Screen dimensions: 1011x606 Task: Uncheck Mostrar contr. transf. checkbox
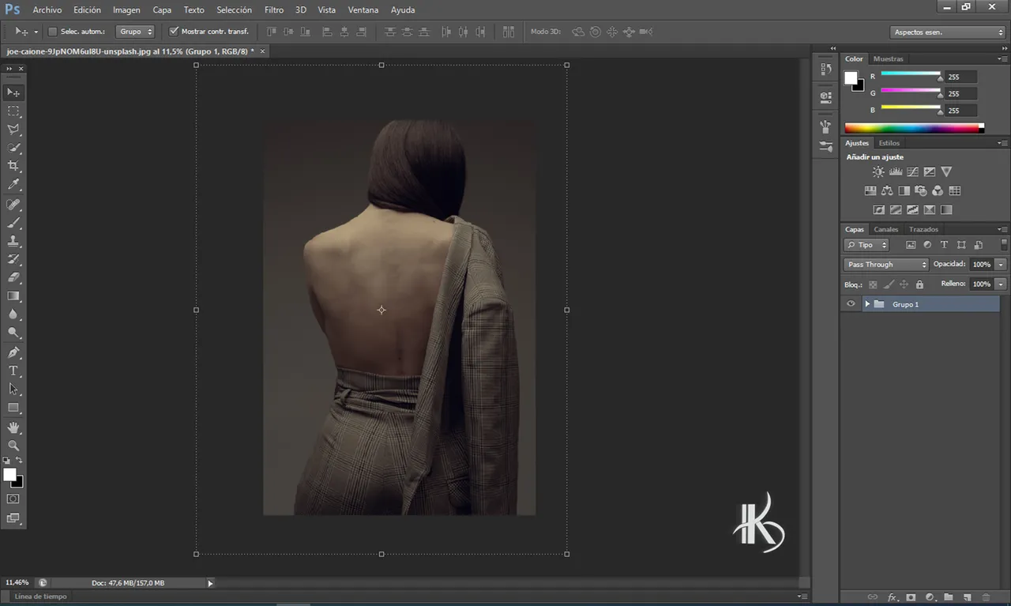pos(174,32)
